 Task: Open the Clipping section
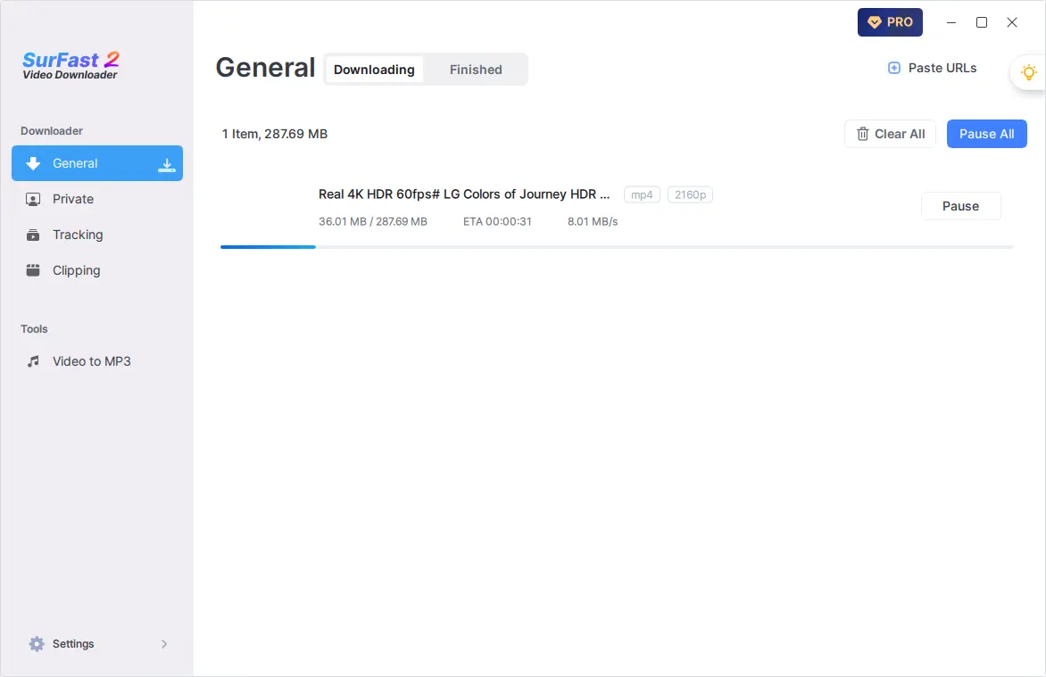[96, 270]
